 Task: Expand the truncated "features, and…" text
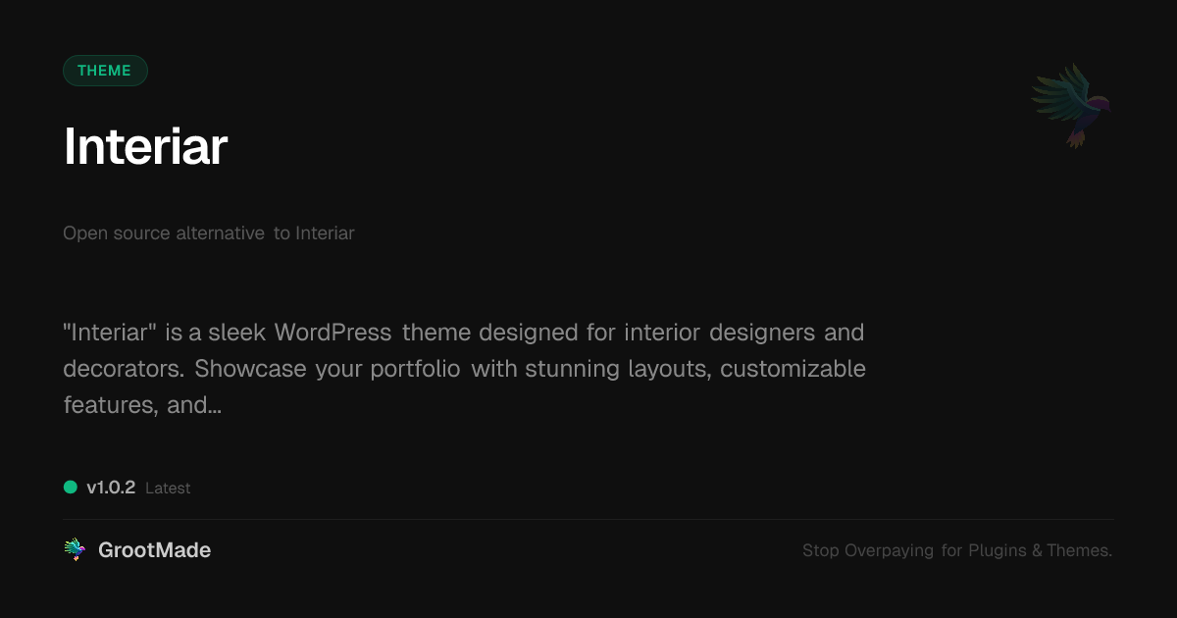[142, 404]
